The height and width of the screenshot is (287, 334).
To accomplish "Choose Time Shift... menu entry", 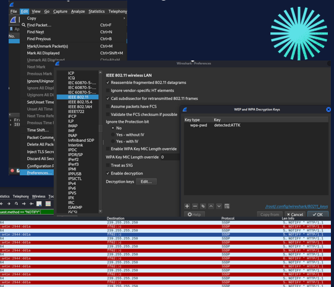I will 38,130.
